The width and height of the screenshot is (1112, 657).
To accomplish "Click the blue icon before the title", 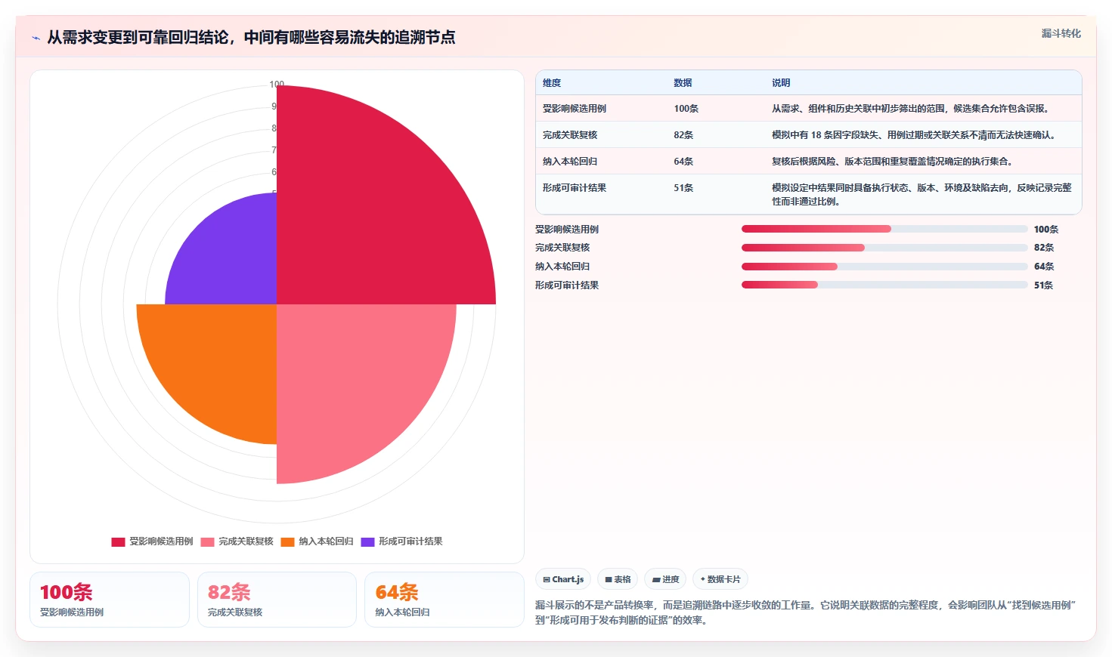I will coord(36,38).
